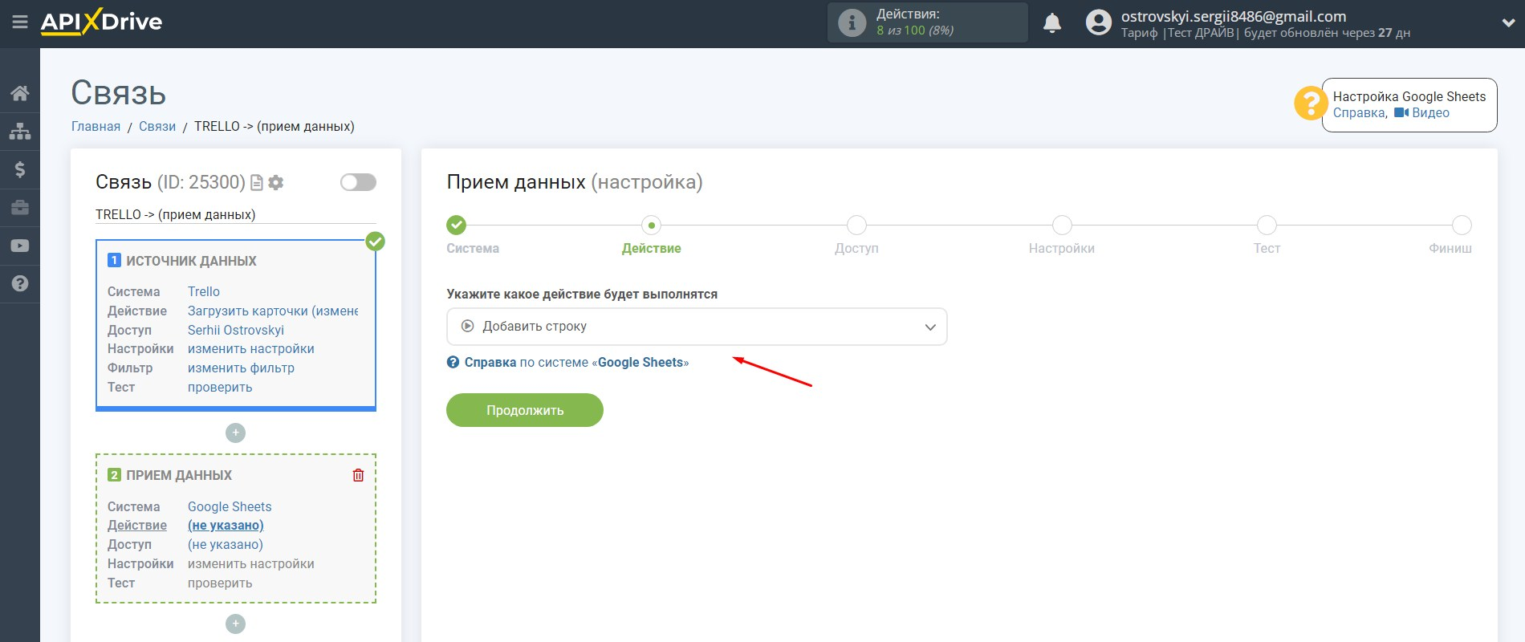The width and height of the screenshot is (1525, 642).
Task: Open the connections diagram sidebar icon
Action: 20,131
